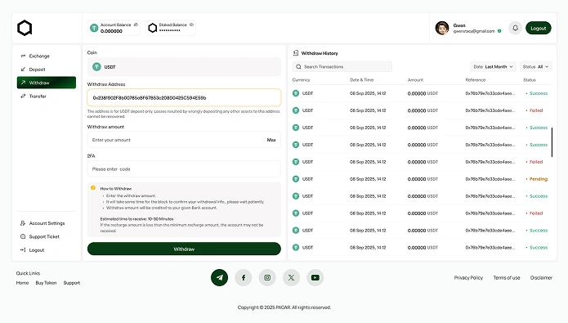Click Account Settings icon
The image size is (568, 323).
[23, 223]
